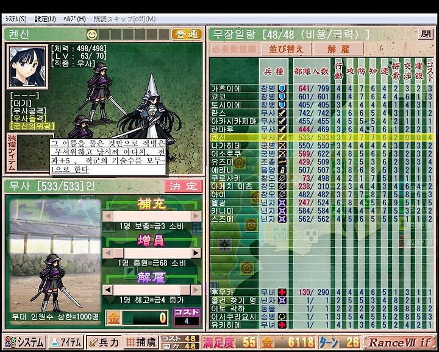The width and height of the screenshot is (439, 352).
Task: Click left arrow of 補充 slider
Action: [108, 216]
